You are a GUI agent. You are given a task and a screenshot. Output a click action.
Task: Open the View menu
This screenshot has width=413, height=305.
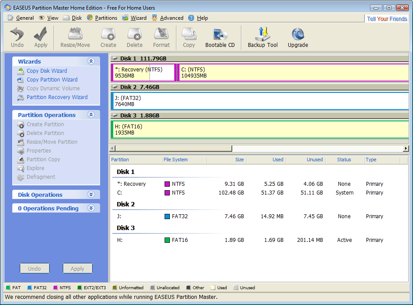point(49,18)
